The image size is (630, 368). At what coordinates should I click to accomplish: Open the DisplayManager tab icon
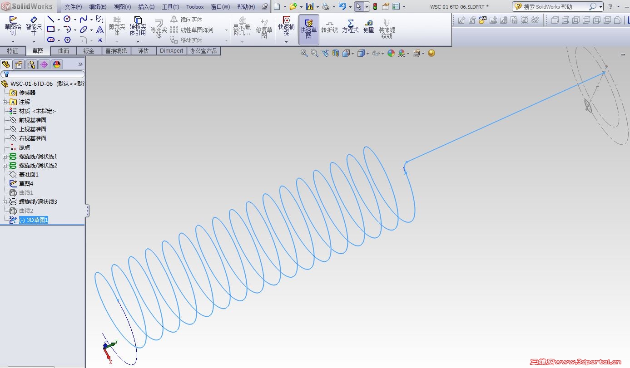(x=56, y=64)
